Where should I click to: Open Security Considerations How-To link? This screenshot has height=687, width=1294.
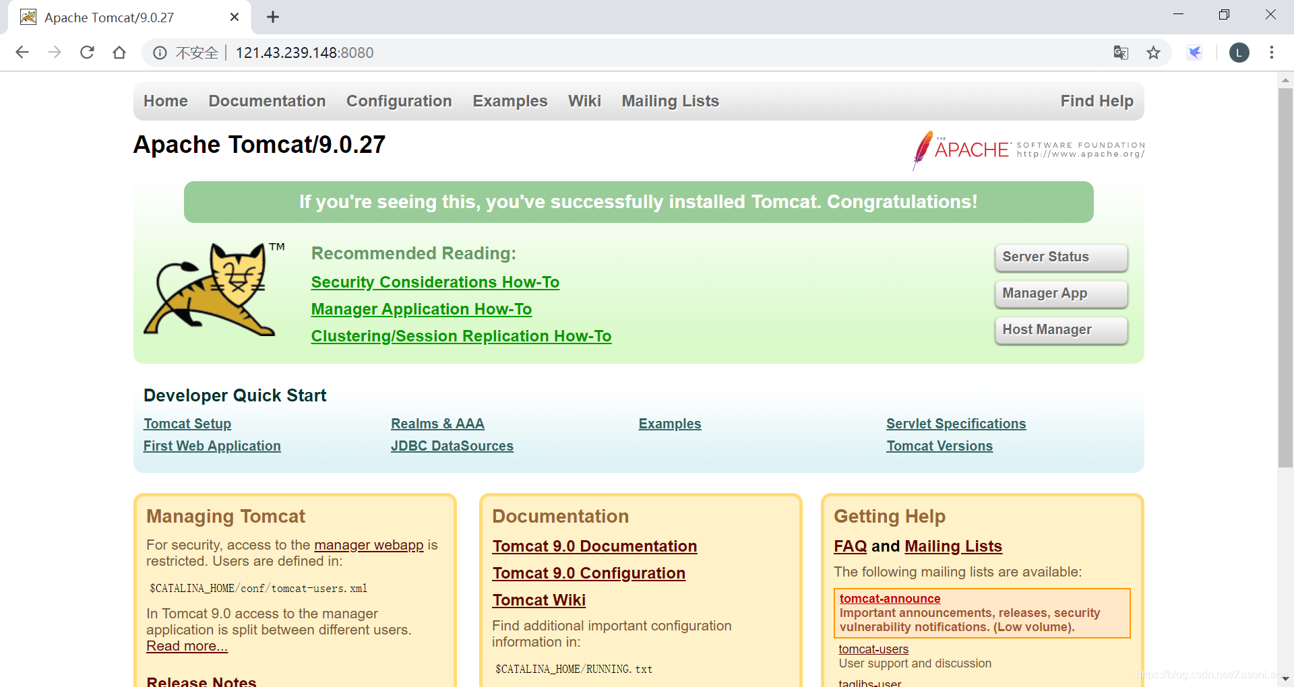[435, 282]
